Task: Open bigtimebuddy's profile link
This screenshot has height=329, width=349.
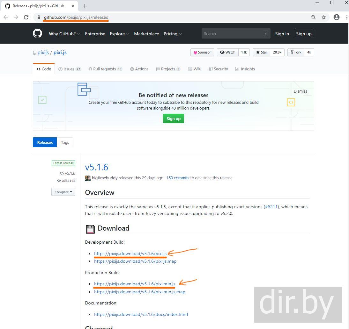Action: 105,178
